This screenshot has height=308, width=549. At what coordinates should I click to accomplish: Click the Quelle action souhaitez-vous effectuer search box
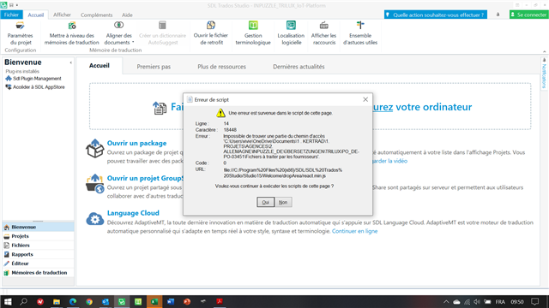(436, 15)
